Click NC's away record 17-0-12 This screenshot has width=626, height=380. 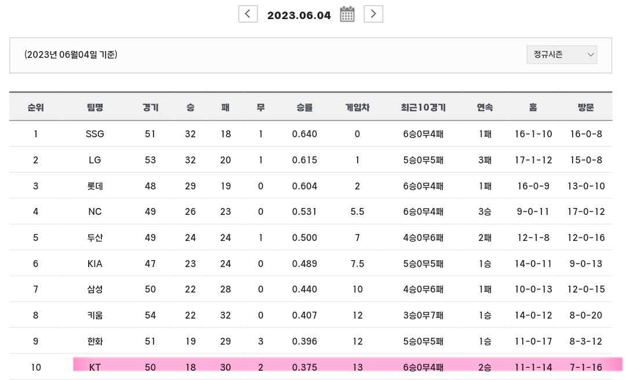click(x=586, y=211)
